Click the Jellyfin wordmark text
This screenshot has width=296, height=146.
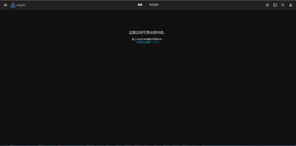21,5
